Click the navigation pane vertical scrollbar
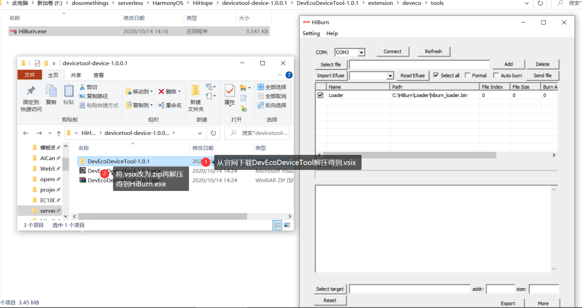 (x=66, y=181)
